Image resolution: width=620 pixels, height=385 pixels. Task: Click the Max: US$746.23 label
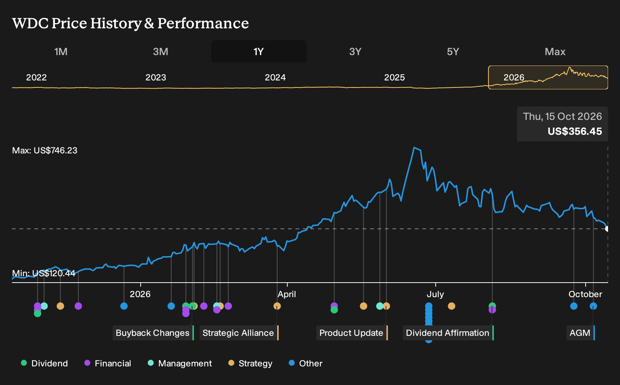coord(45,150)
